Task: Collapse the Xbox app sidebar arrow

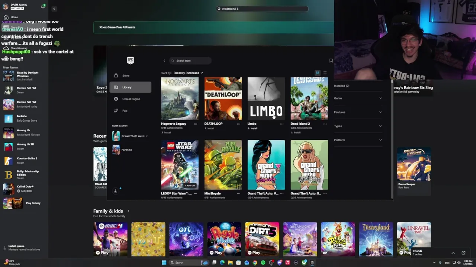Action: (x=54, y=9)
